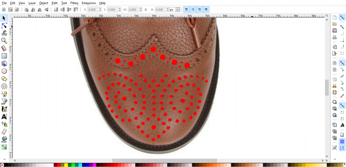Toggle move gradients with objects
The width and height of the screenshot is (346, 167).
point(200,9)
